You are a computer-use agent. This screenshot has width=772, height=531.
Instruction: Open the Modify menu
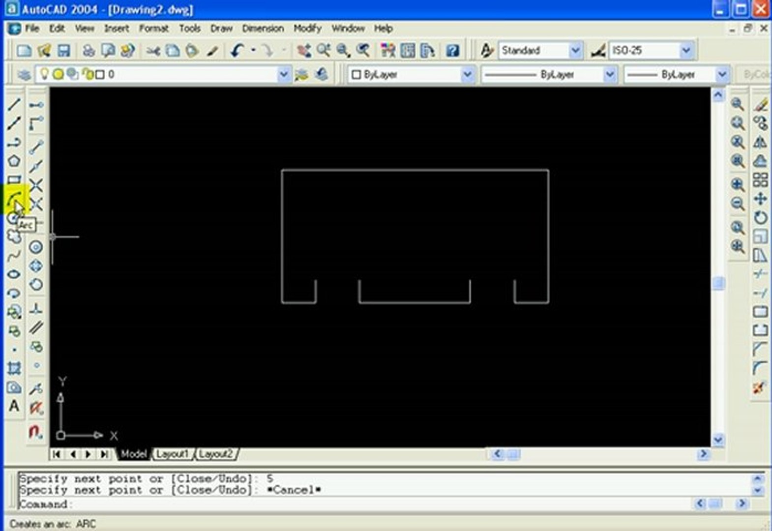(307, 29)
